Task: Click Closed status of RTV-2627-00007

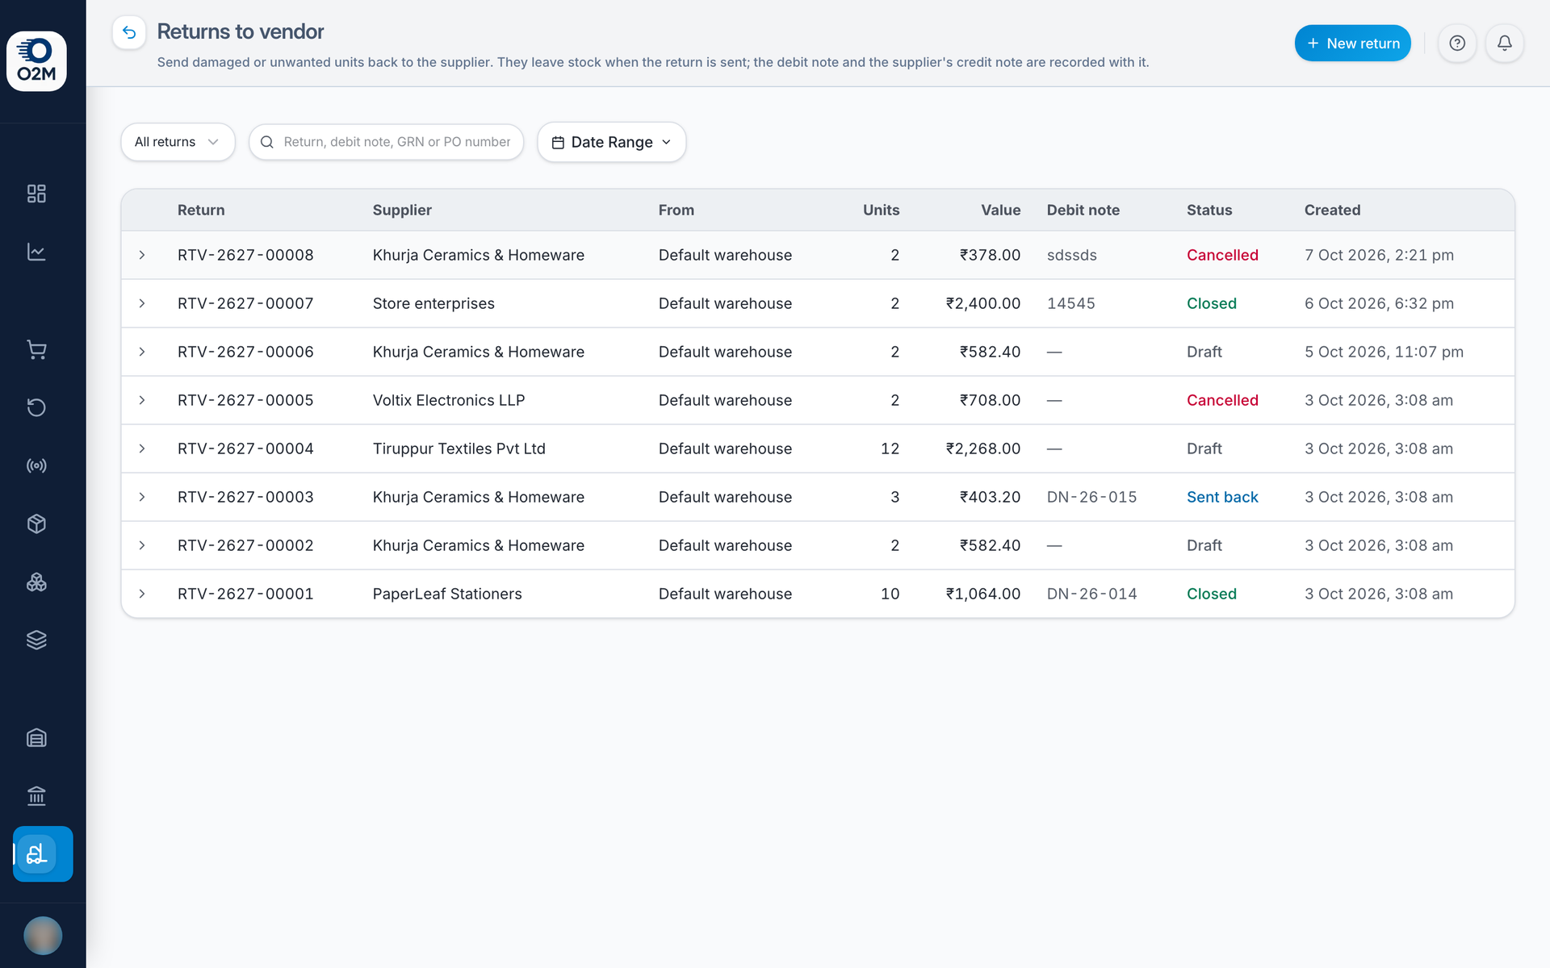Action: click(1212, 303)
